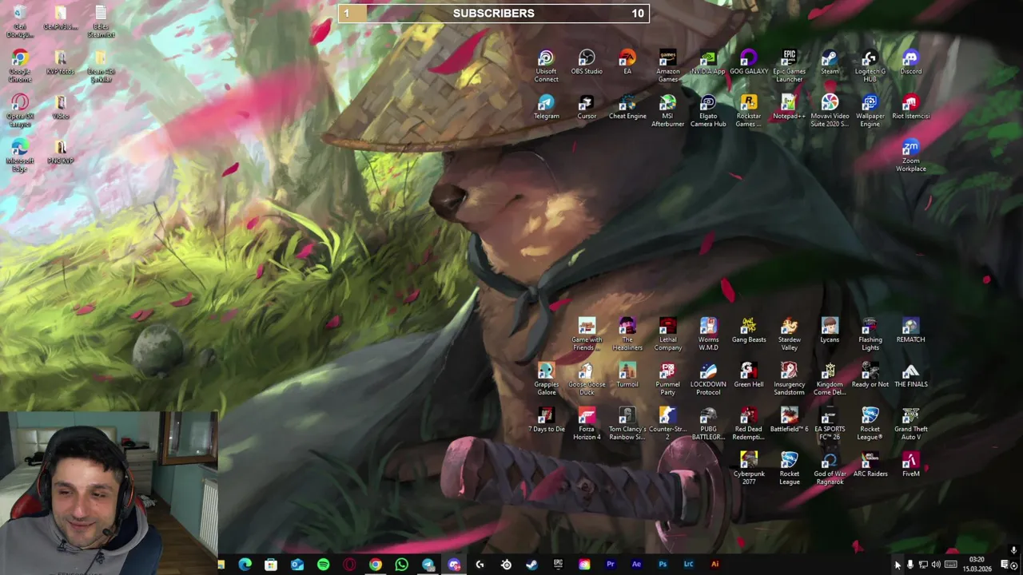This screenshot has width=1023, height=575.
Task: Open MSI Afterburner from the desktop
Action: point(667,110)
